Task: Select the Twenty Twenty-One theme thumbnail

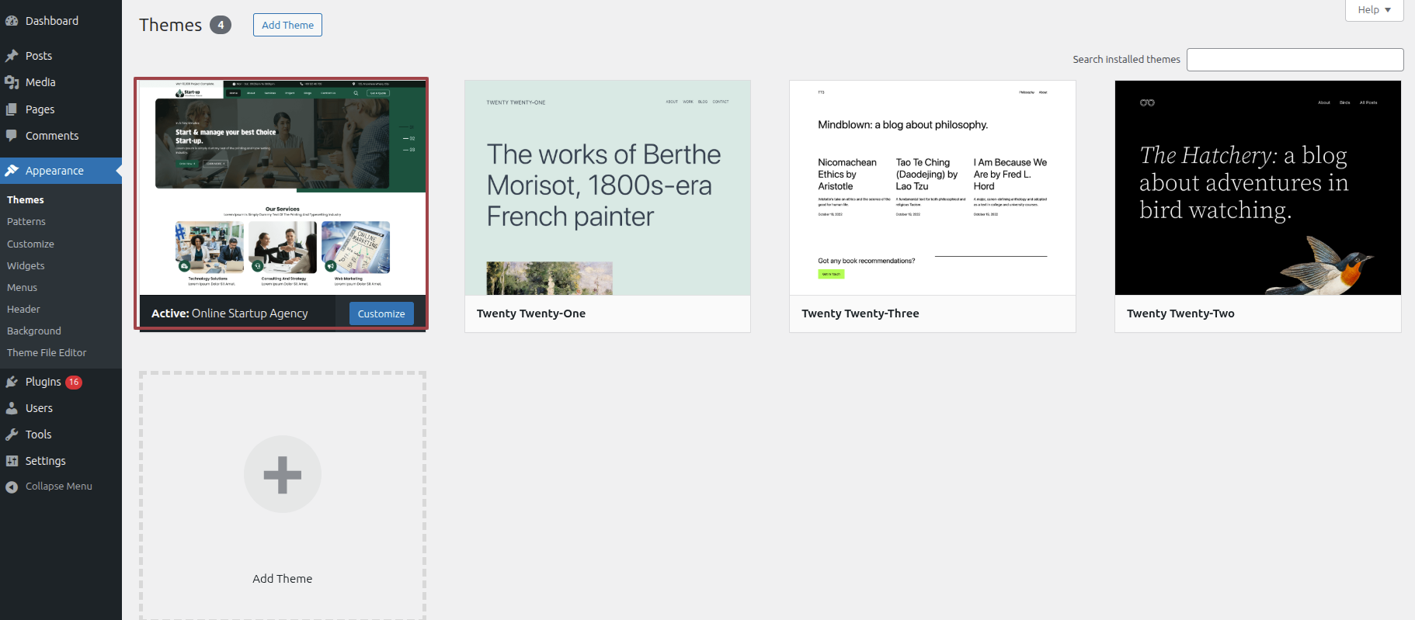Action: click(607, 188)
